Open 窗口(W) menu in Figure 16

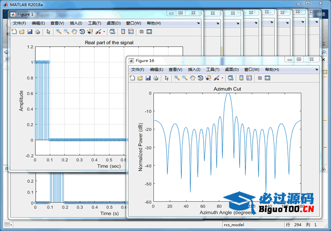click(252, 69)
